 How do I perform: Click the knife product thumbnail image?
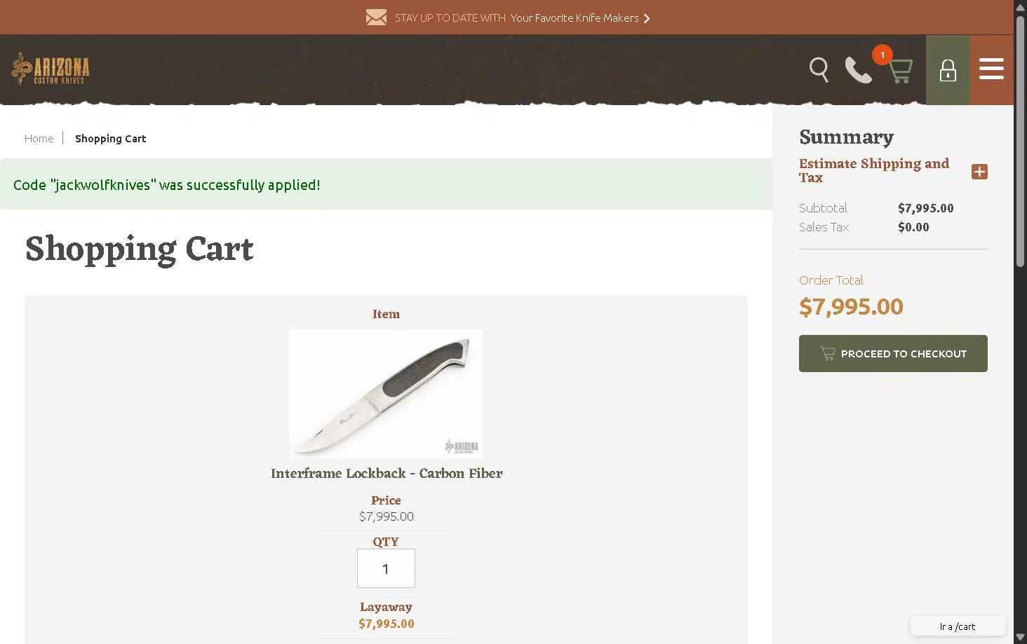[x=387, y=394]
